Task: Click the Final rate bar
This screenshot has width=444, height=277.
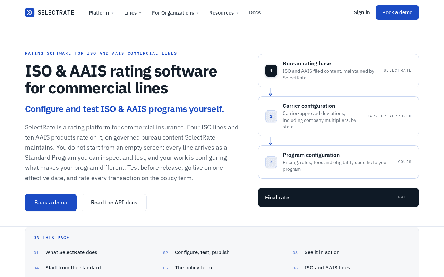Action: 339,197
